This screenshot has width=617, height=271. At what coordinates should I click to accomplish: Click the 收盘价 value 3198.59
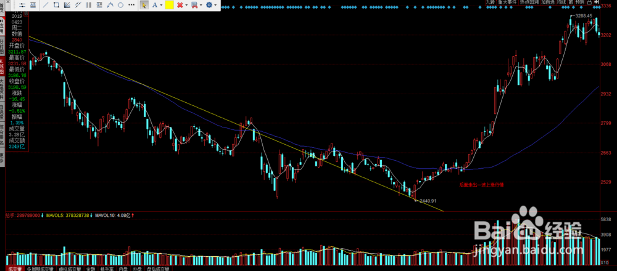17,86
